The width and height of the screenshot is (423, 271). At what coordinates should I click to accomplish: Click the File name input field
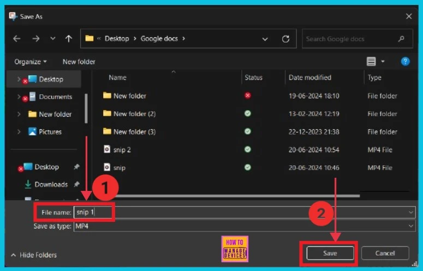pos(240,212)
